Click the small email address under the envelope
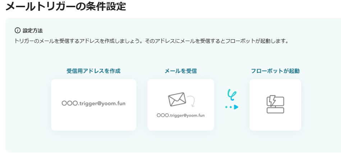Viewport: 341px width, 159px height. [181, 115]
